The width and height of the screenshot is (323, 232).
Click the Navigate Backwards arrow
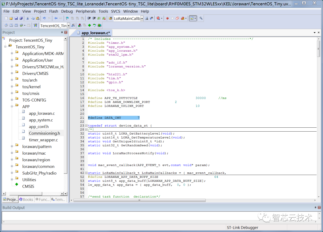(56, 18)
